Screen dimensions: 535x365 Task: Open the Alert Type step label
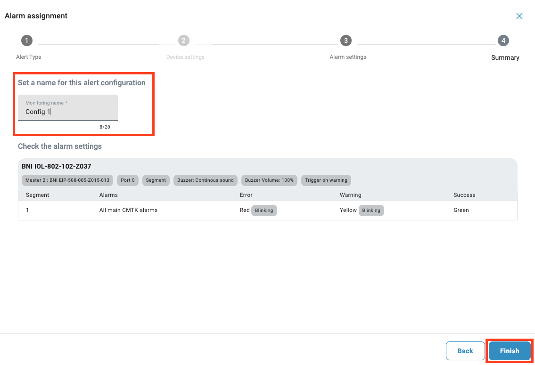click(x=29, y=57)
